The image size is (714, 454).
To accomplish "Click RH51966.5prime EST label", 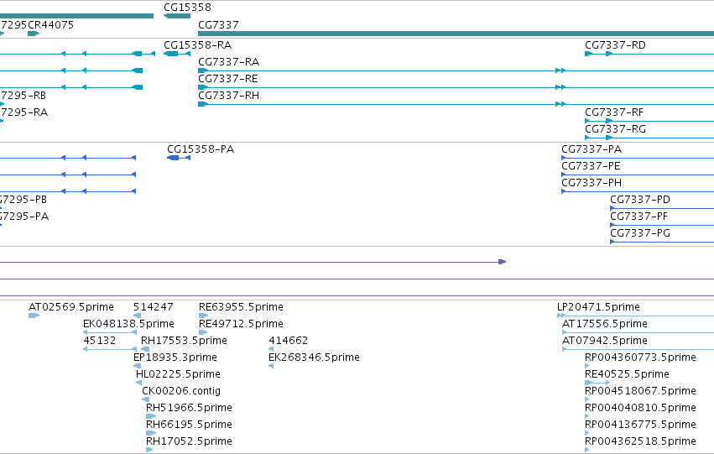I will click(x=189, y=408).
